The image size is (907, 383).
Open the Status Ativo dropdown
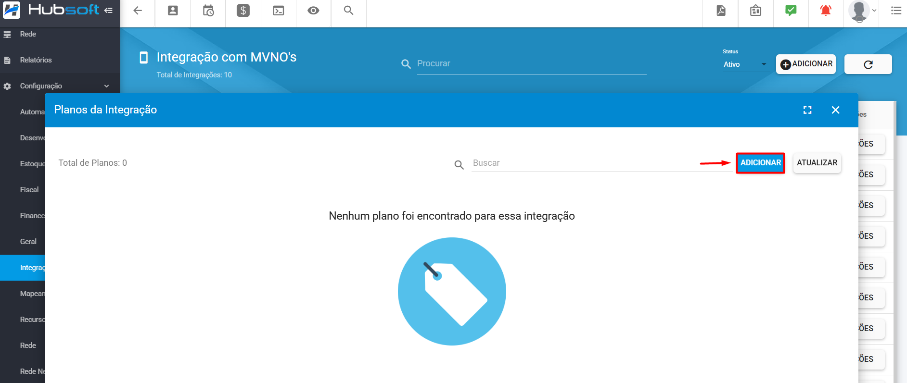(x=746, y=64)
